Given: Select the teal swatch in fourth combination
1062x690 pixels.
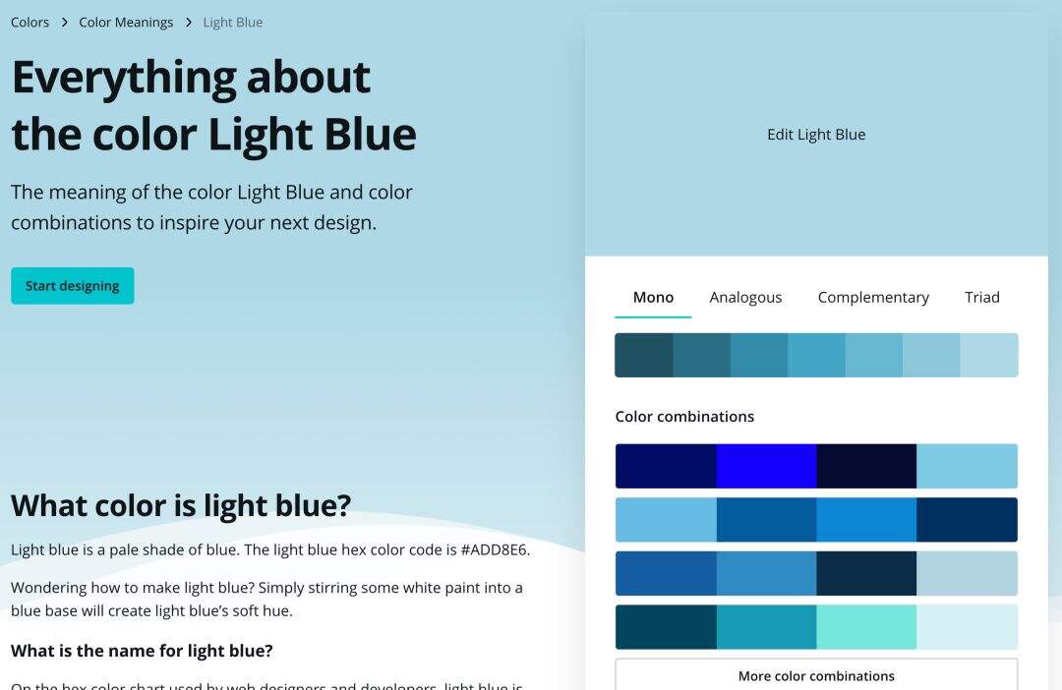Looking at the screenshot, I should click(766, 627).
